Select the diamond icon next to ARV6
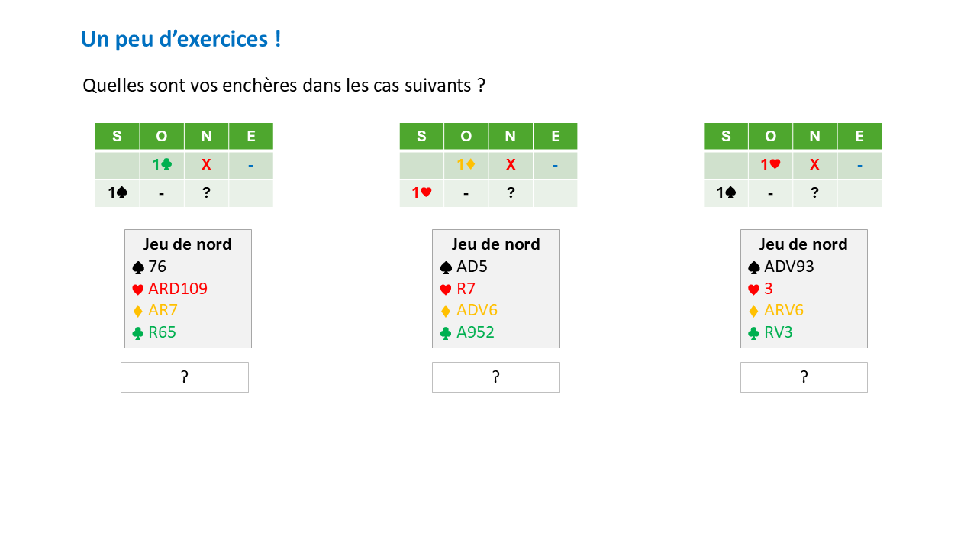This screenshot has height=550, width=977. (754, 311)
